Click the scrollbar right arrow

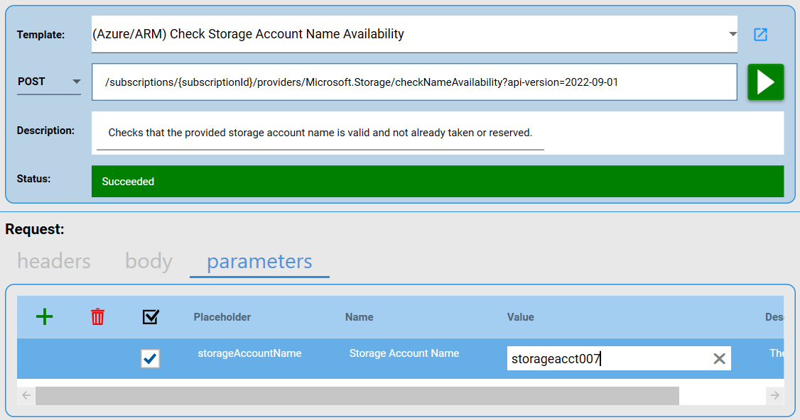(x=774, y=395)
